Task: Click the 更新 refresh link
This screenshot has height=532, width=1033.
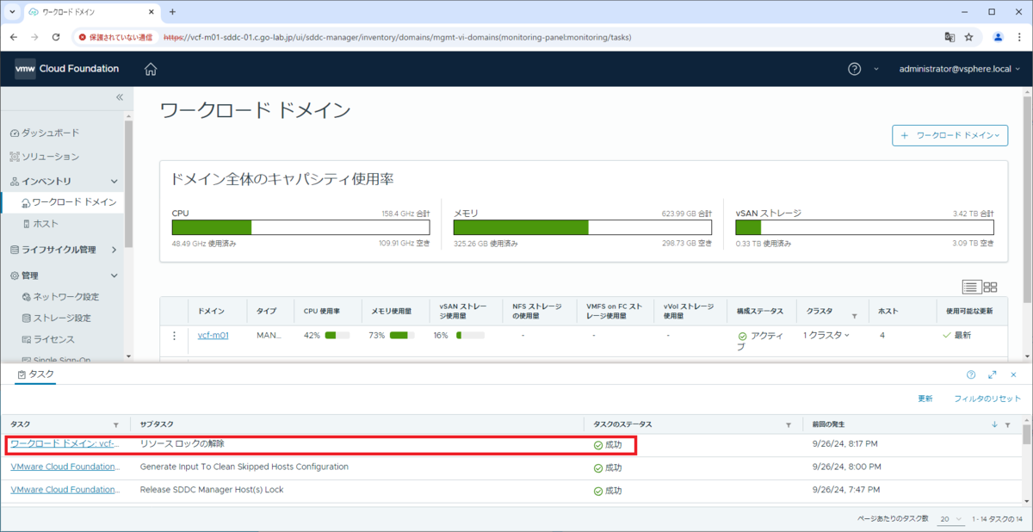Action: click(925, 399)
